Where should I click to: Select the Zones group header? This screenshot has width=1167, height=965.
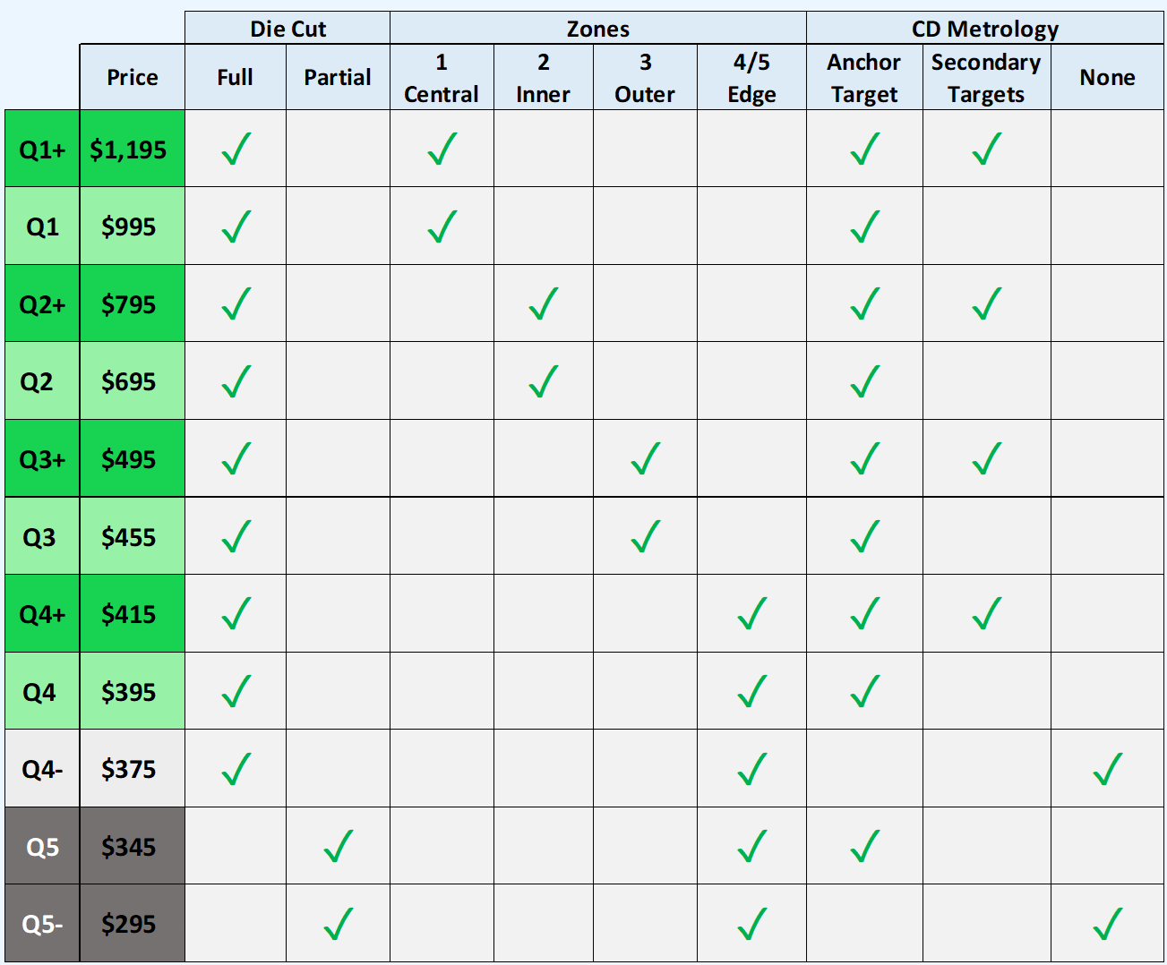pos(597,29)
